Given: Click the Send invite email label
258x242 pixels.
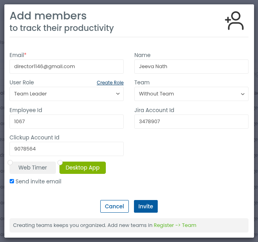Looking at the screenshot, I should point(38,181).
